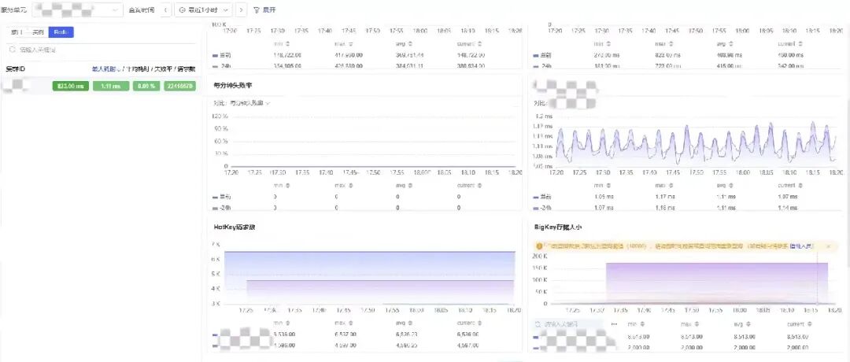Screen dimensions: 850x362
Task: Click the 22416679 request count badge
Action: [x=179, y=86]
